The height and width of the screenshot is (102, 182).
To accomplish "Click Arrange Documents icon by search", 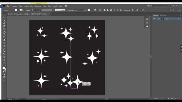I will pyautogui.click(x=148, y=6).
